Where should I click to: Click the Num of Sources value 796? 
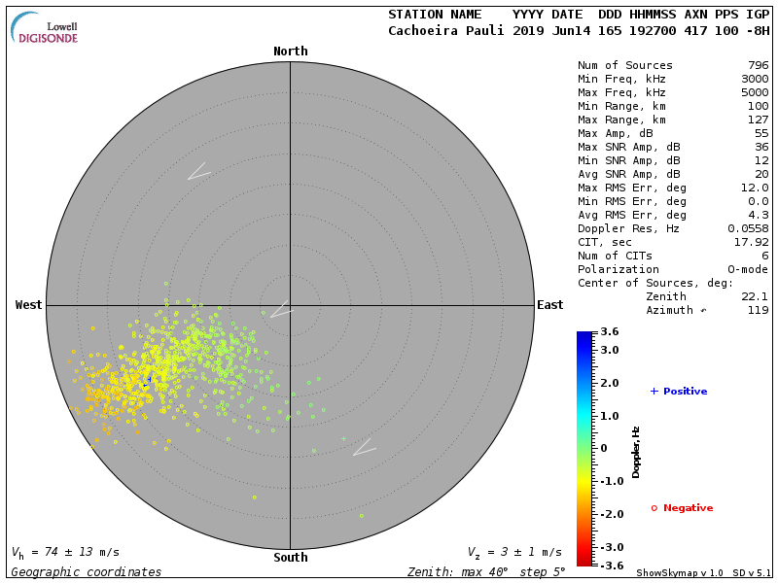click(x=758, y=66)
